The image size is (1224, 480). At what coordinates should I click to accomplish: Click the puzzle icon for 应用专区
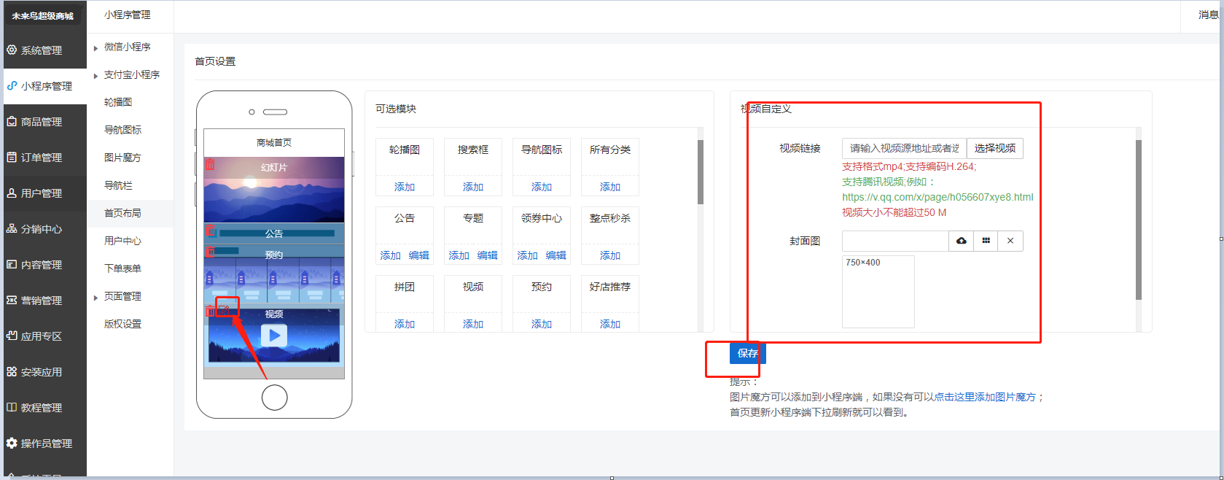[12, 336]
